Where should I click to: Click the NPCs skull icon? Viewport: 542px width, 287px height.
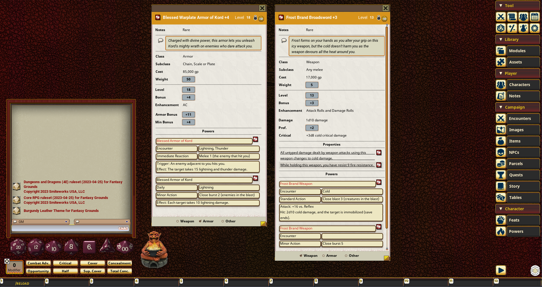[501, 152]
